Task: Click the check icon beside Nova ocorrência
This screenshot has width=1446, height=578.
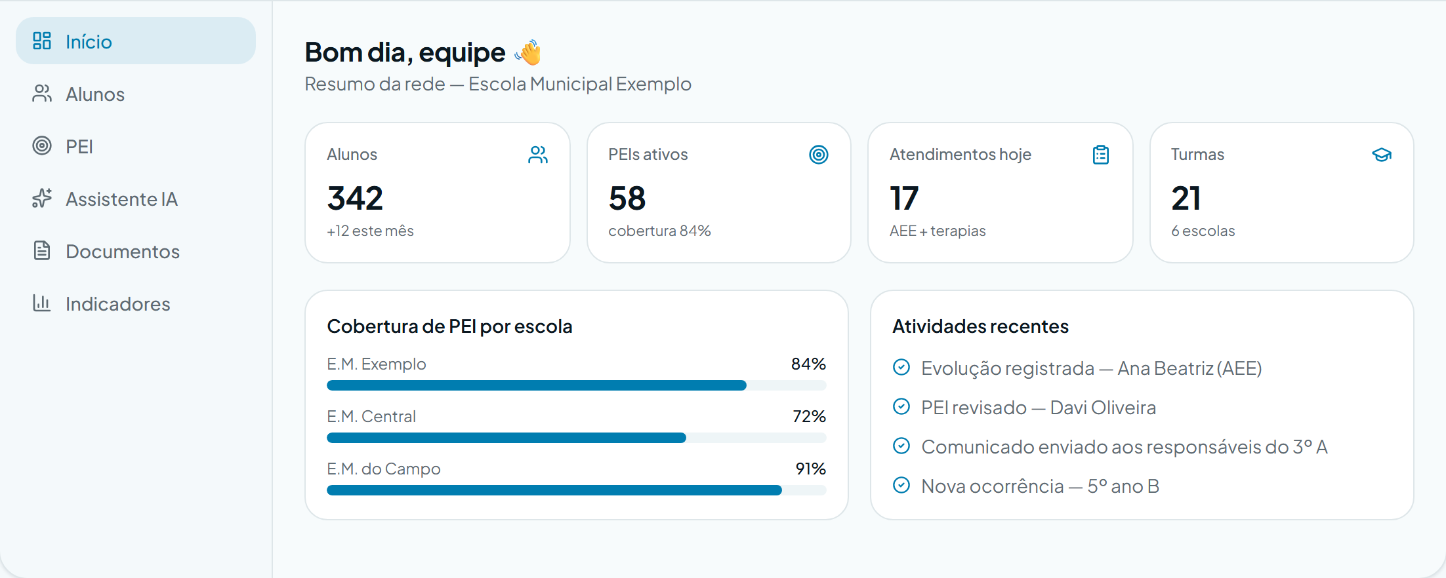Action: pyautogui.click(x=901, y=485)
